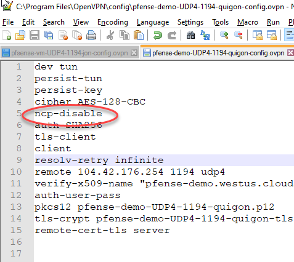The height and width of the screenshot is (262, 294).
Task: Close the pfense-demo quigon-config tab
Action: point(290,53)
